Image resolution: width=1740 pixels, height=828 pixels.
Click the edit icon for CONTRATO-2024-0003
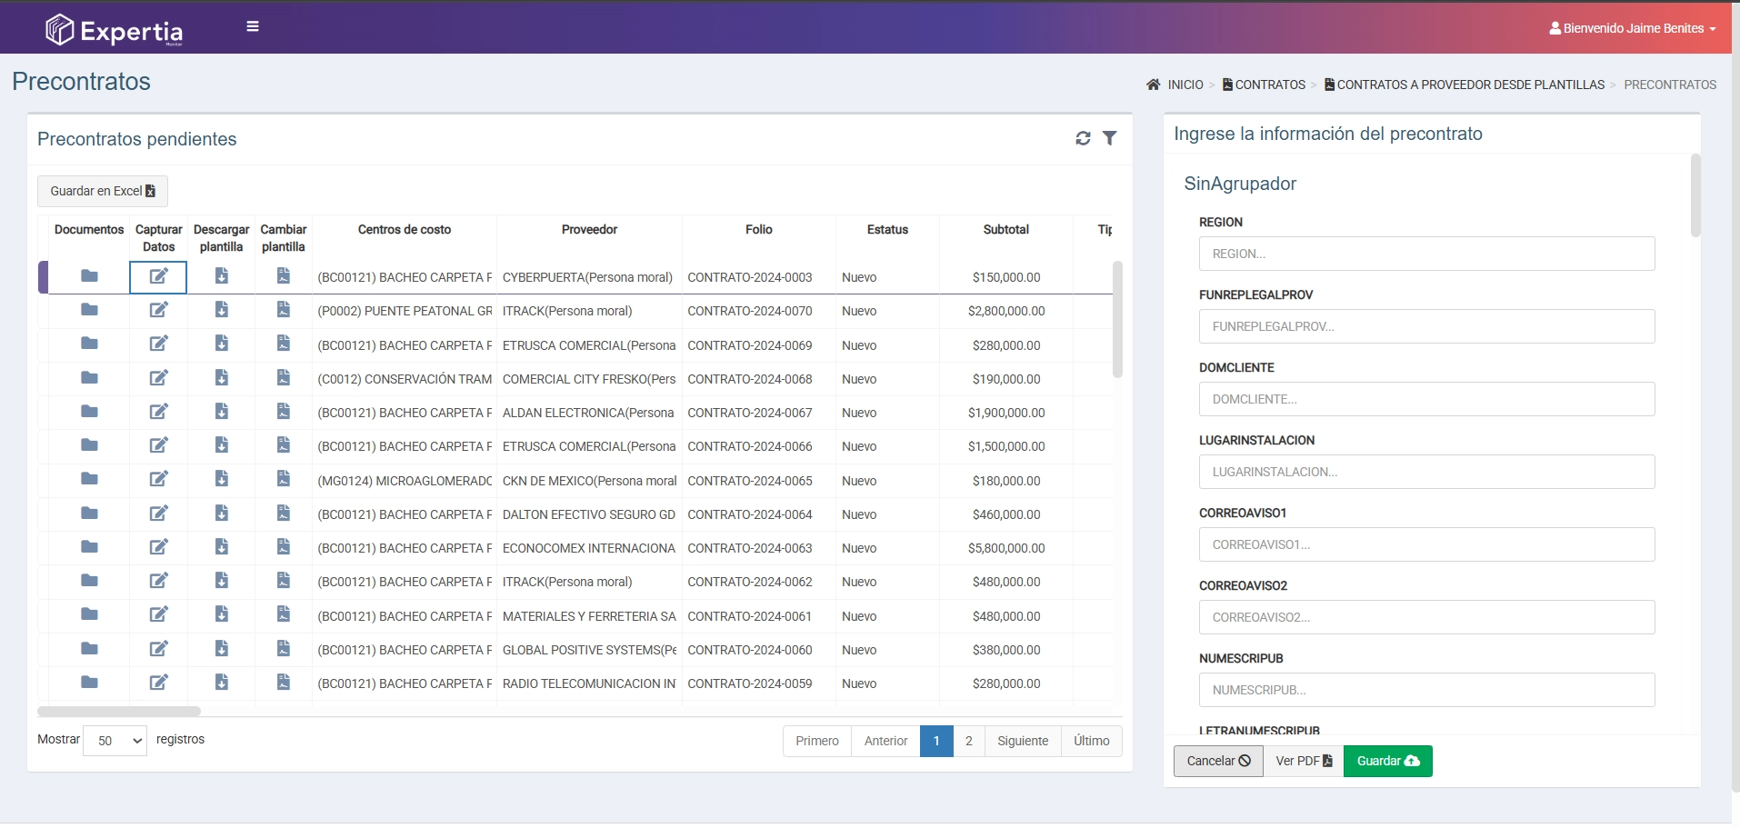158,276
